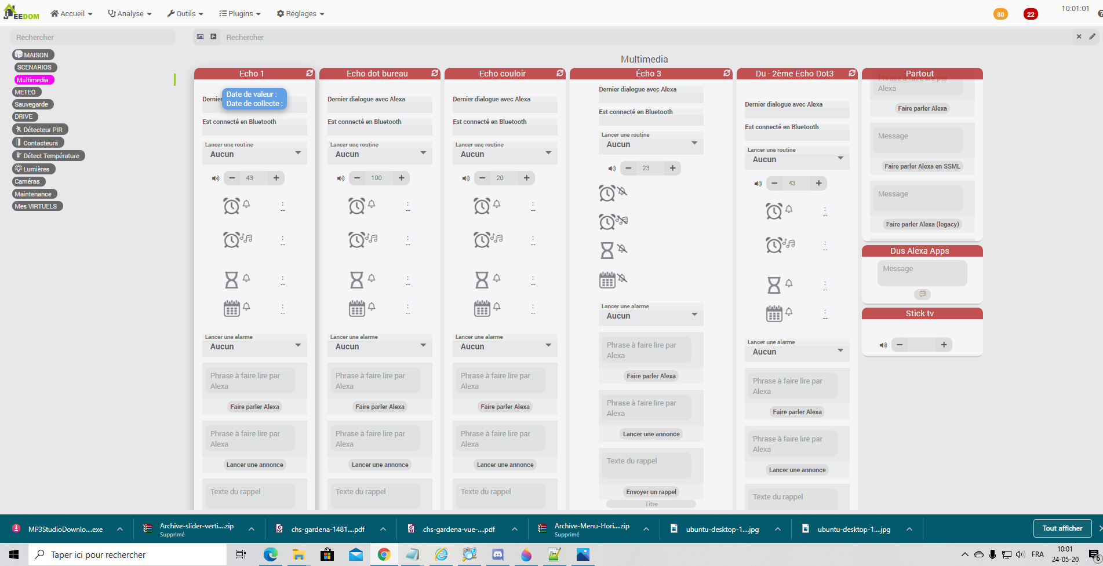Click the musical alarm icon in Echo dot bureau

[x=363, y=239]
